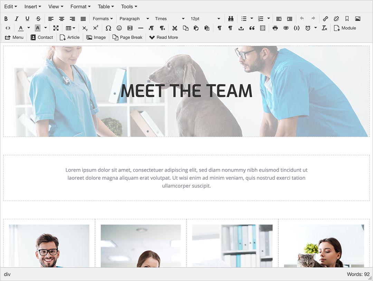Insert an emoticon

point(119,28)
